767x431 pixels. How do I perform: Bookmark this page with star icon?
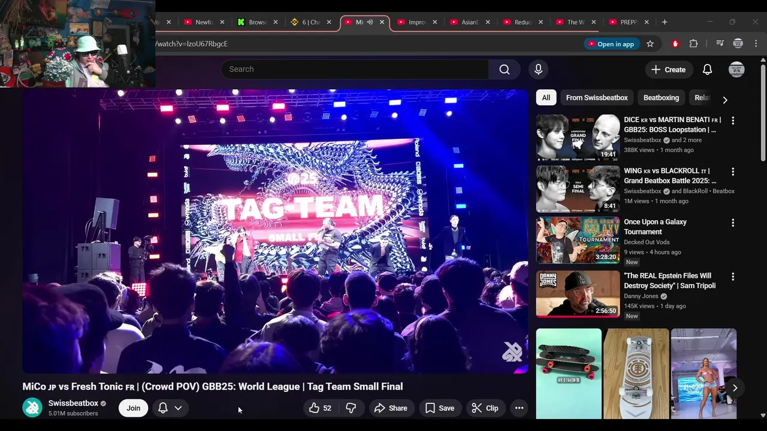click(x=650, y=44)
